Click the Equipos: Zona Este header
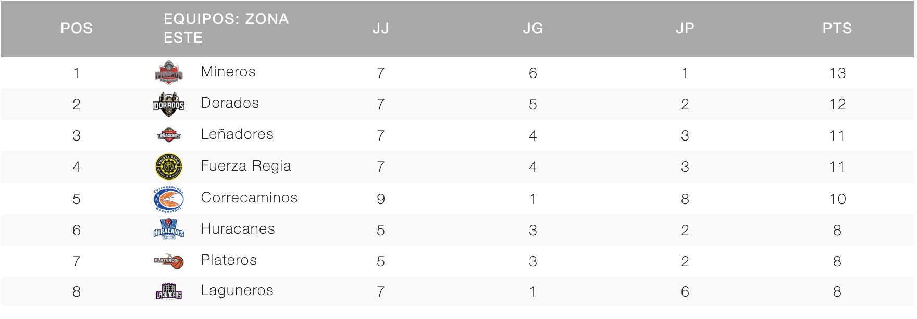 coord(226,29)
